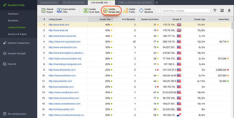
Task: Click the Update Traffic icon
Action: coord(125,10)
